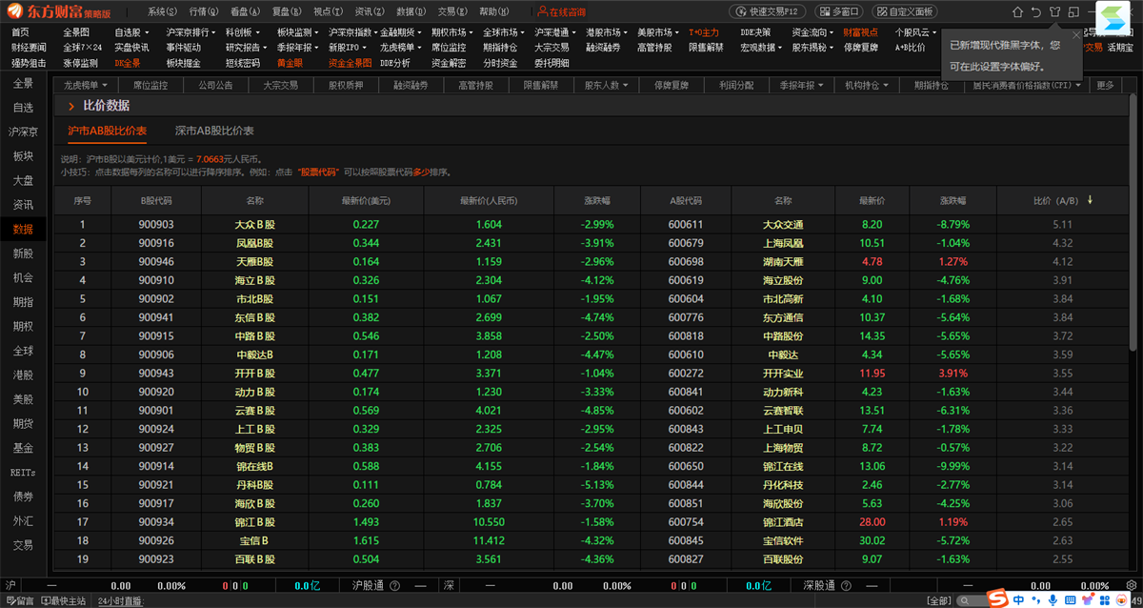Select 外汇 in the left sidebar
The height and width of the screenshot is (608, 1143).
(x=23, y=521)
